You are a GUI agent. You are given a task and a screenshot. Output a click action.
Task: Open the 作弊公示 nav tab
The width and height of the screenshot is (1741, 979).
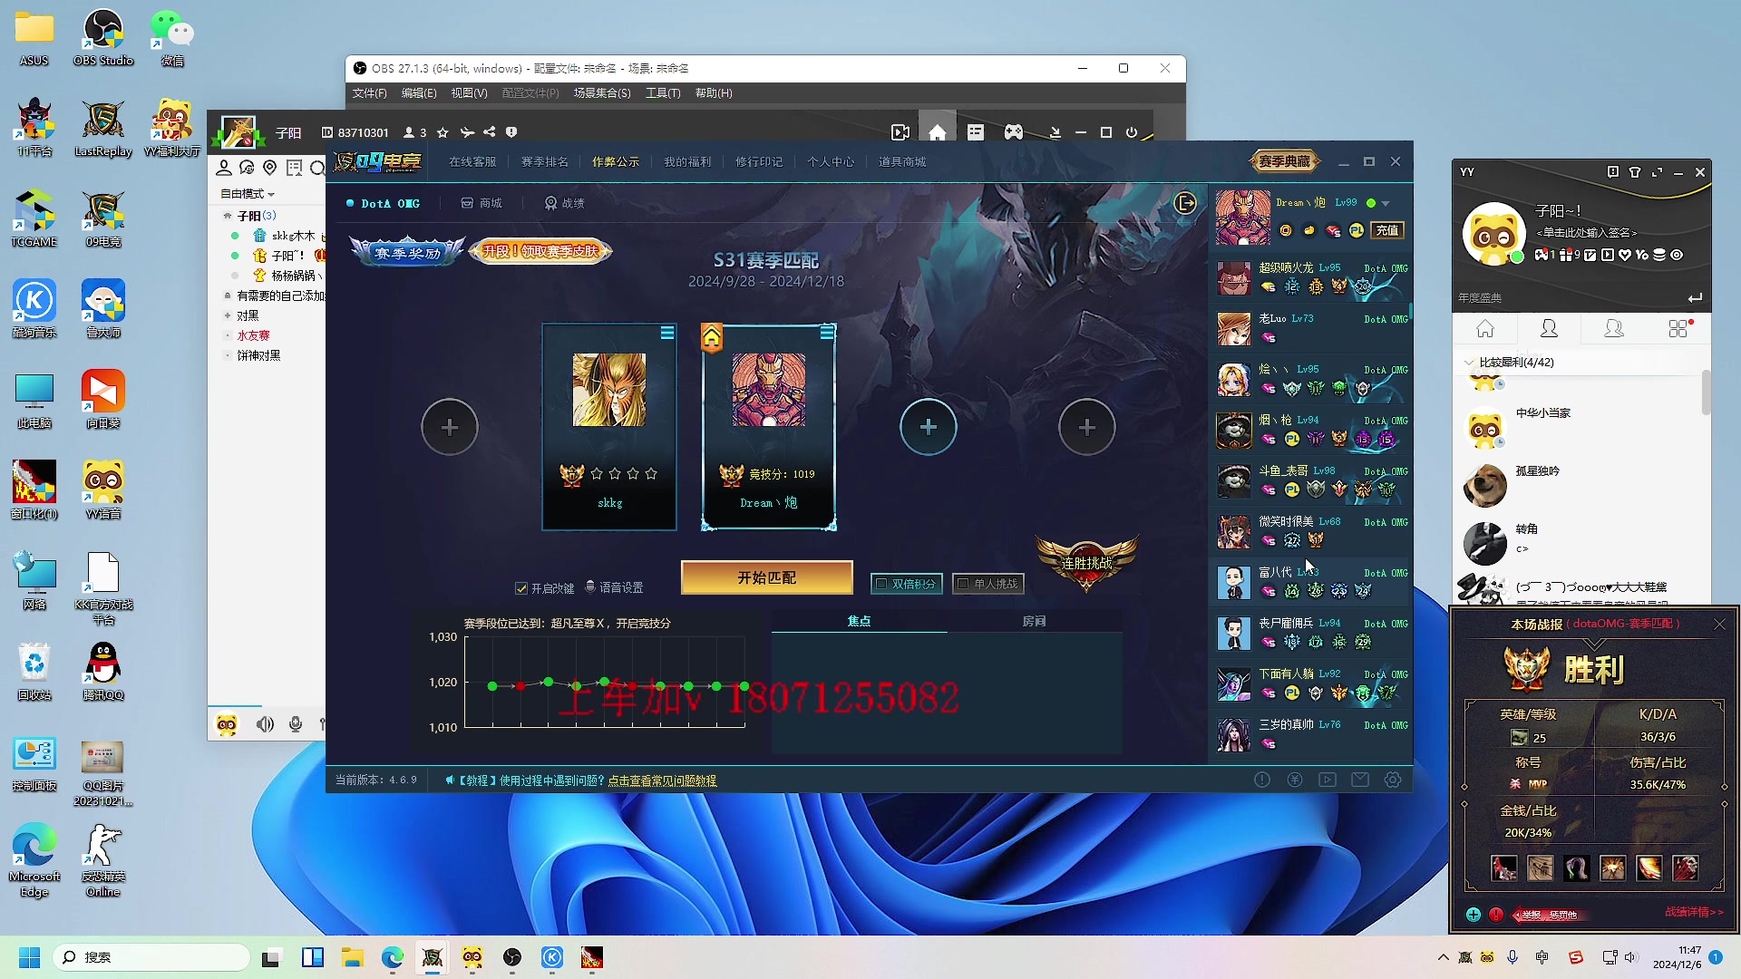tap(616, 162)
